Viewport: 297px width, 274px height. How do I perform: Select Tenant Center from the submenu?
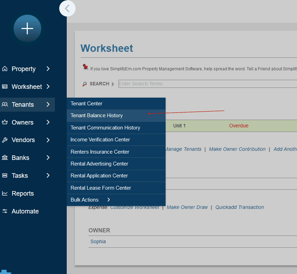point(86,104)
